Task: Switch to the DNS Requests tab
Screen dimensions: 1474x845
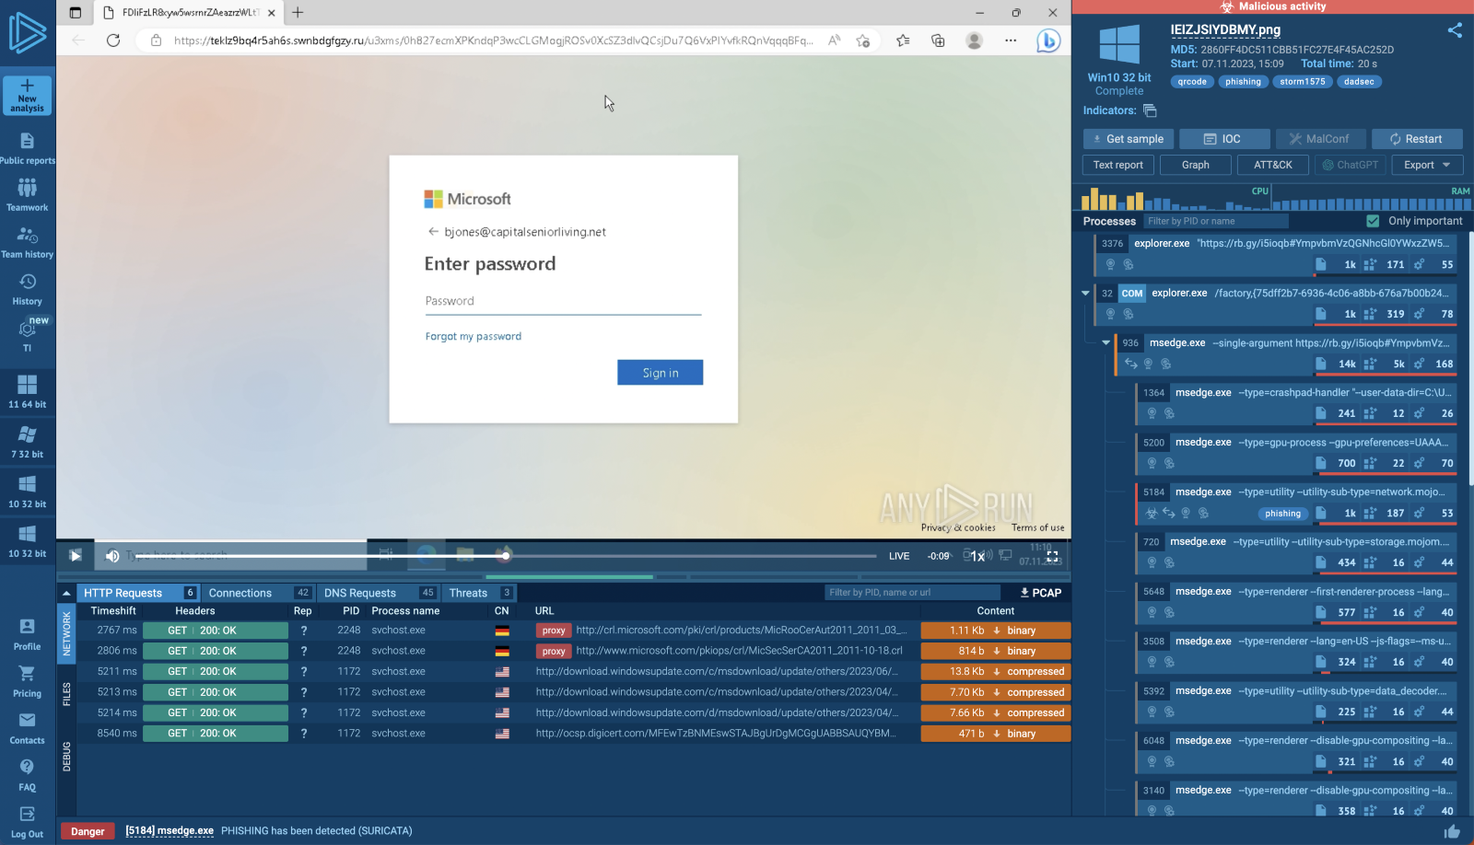Action: coord(379,593)
